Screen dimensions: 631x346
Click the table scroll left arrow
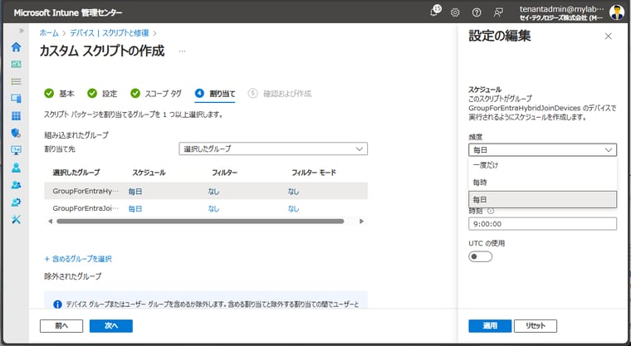click(x=51, y=222)
